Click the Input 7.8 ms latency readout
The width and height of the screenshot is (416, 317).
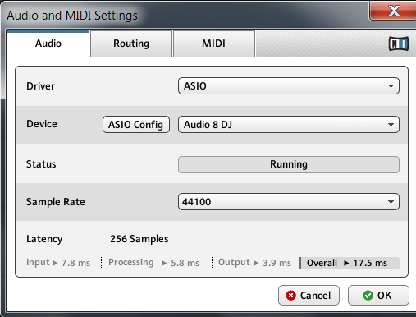tap(58, 263)
